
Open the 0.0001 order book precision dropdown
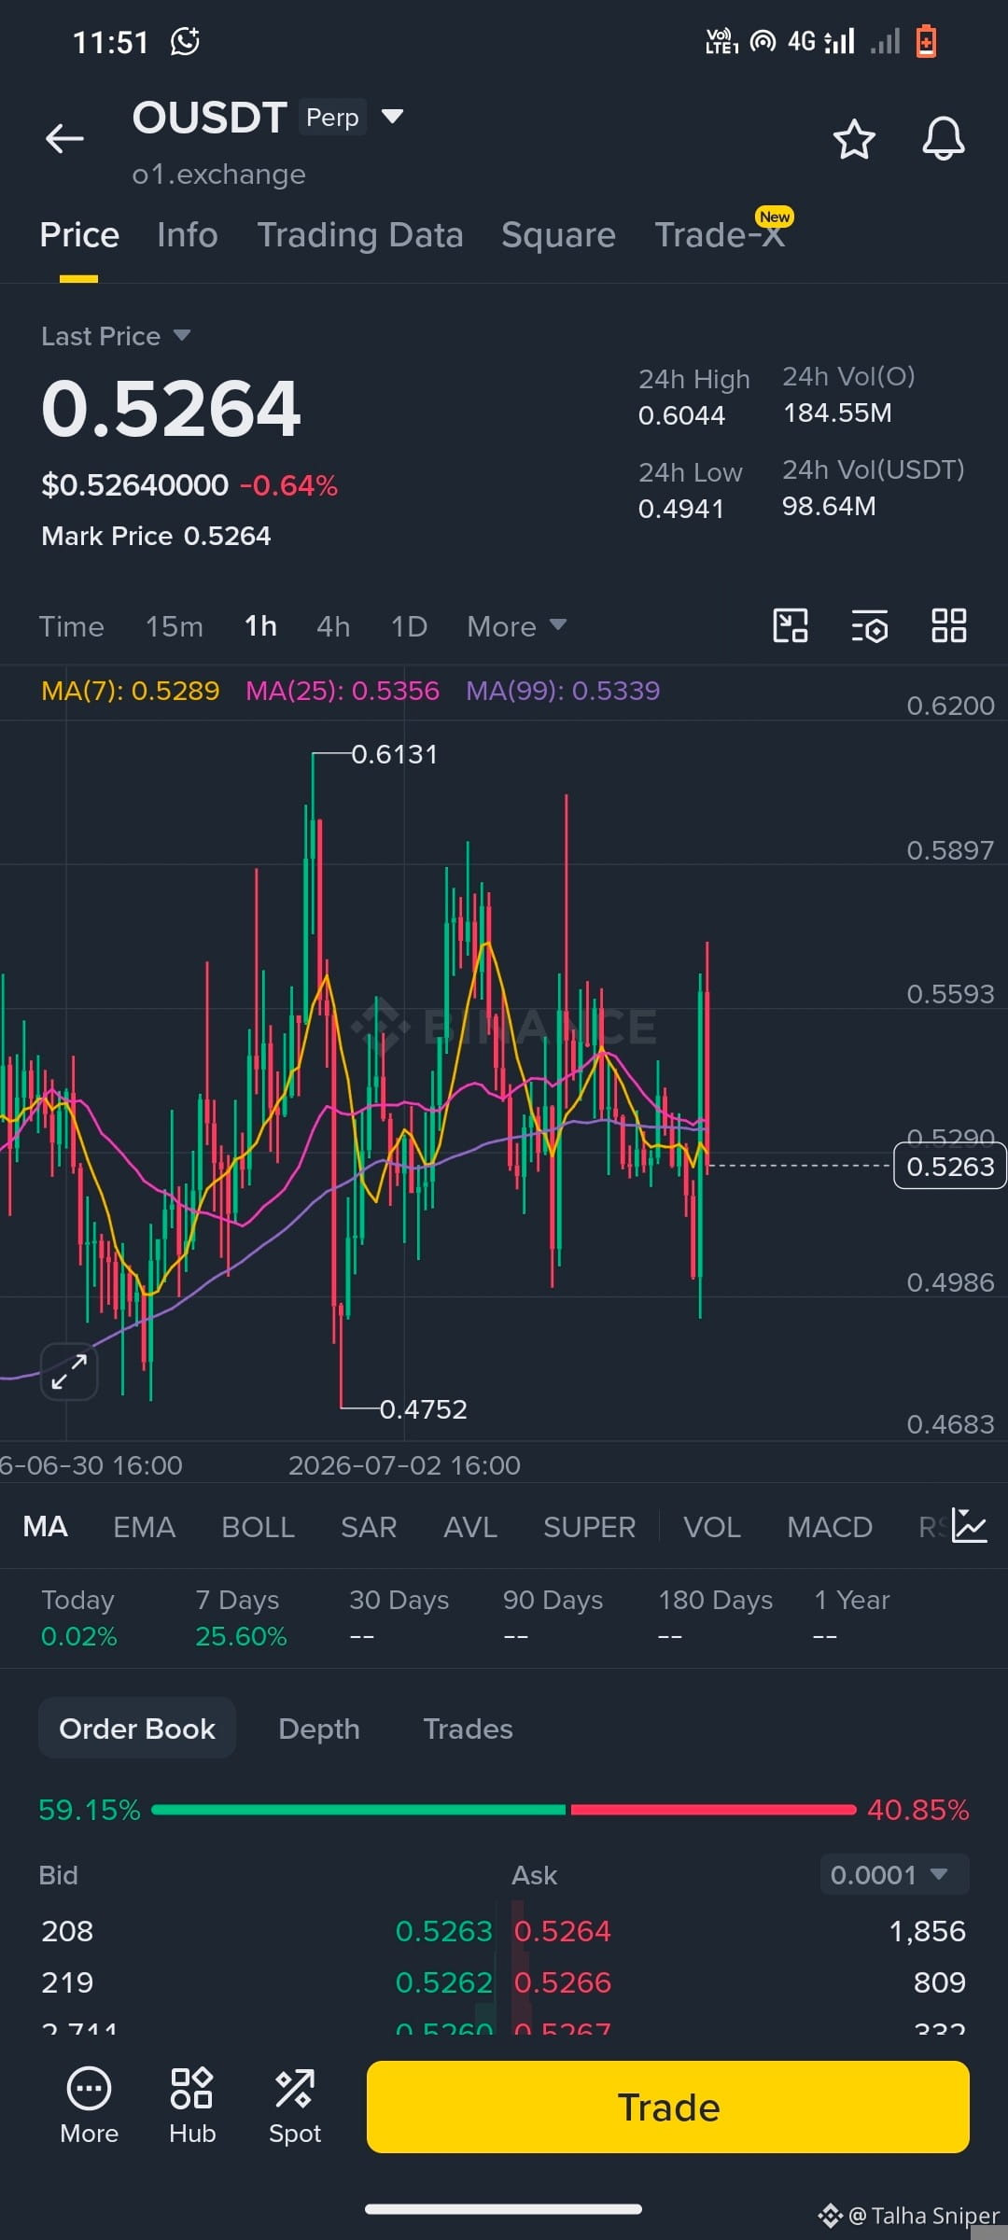click(x=894, y=1874)
